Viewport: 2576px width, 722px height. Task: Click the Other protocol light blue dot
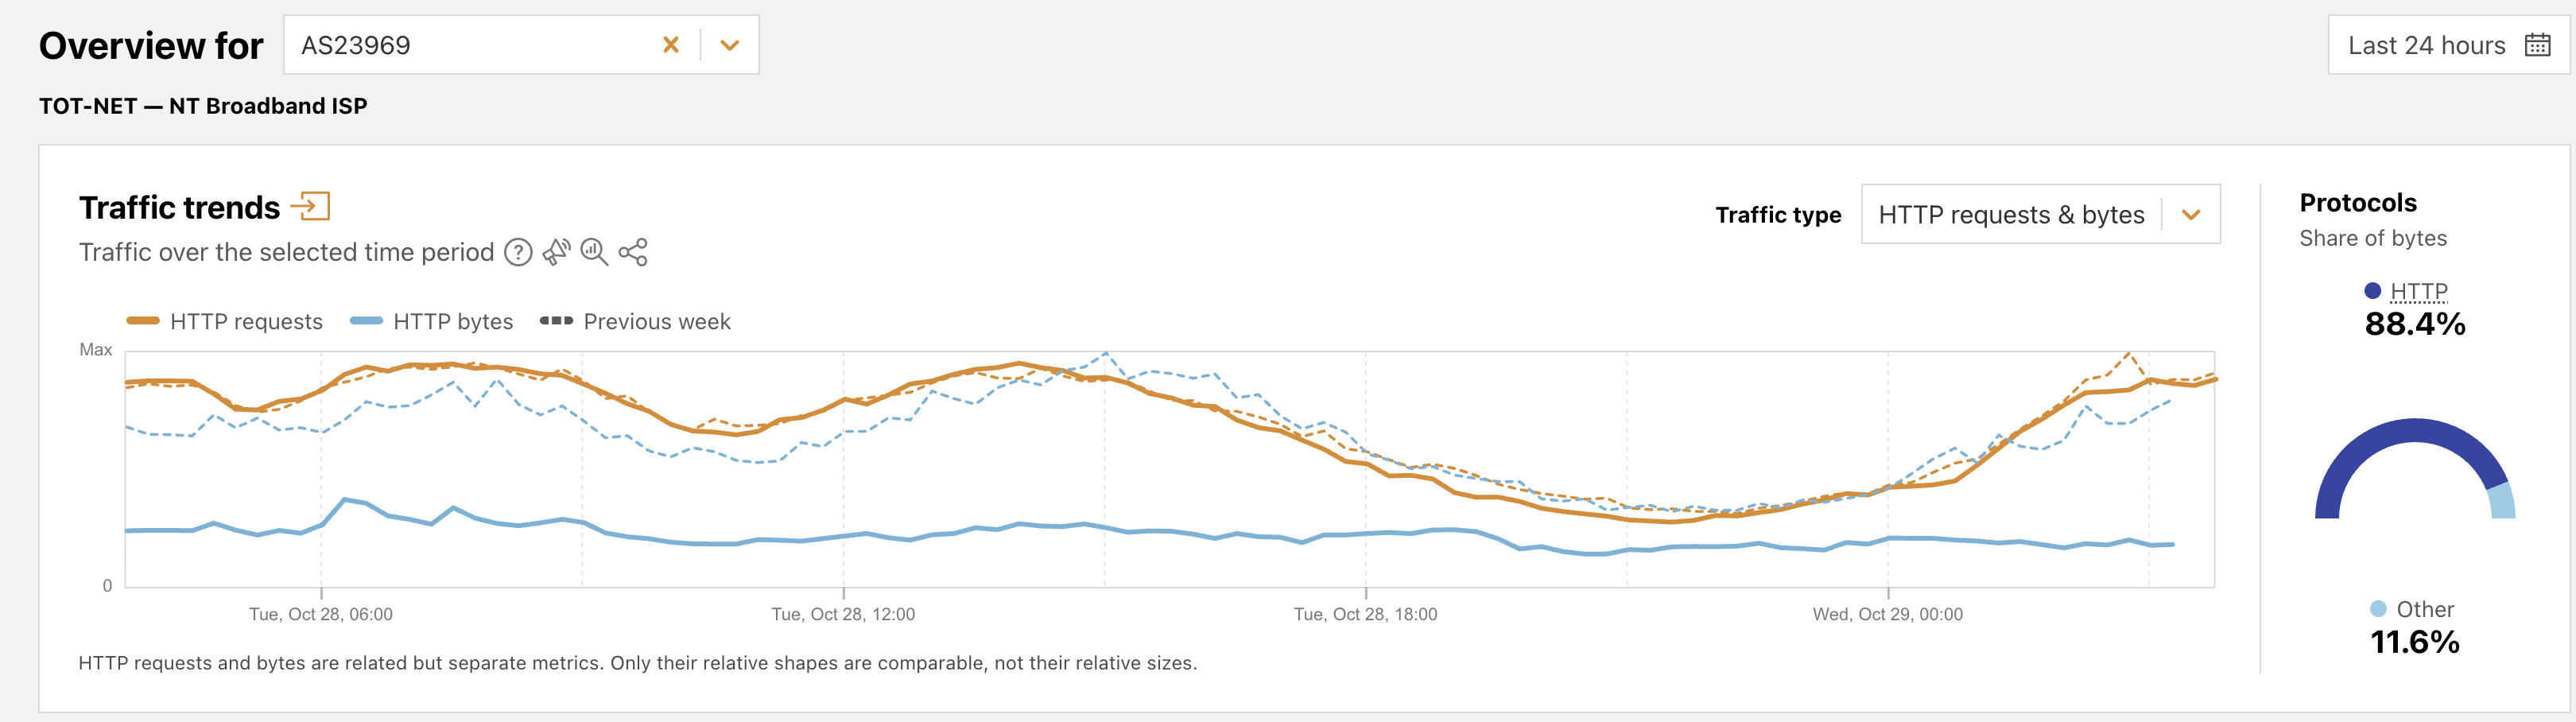point(2378,609)
